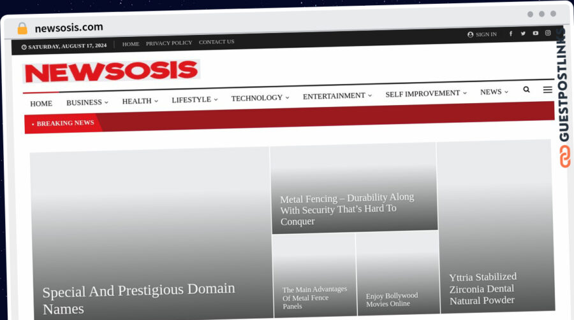Click the Saturday, August 17, 2024 date
The width and height of the screenshot is (574, 320).
tap(64, 46)
